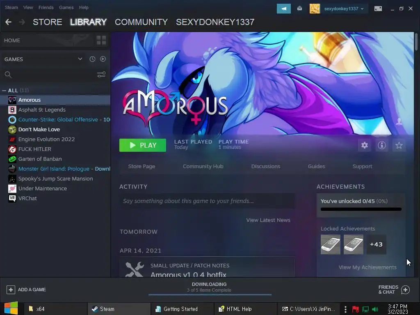
Task: Click the Asphalt 9: Legends game icon
Action: [x=12, y=110]
